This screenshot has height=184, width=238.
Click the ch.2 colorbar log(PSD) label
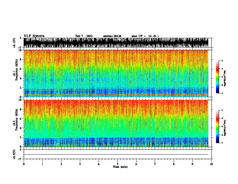(x=225, y=128)
